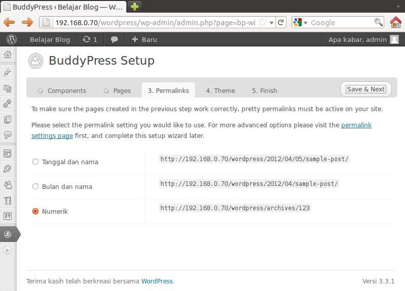405x291 pixels.
Task: Open the comments bubble in the admin bar
Action: pos(114,39)
